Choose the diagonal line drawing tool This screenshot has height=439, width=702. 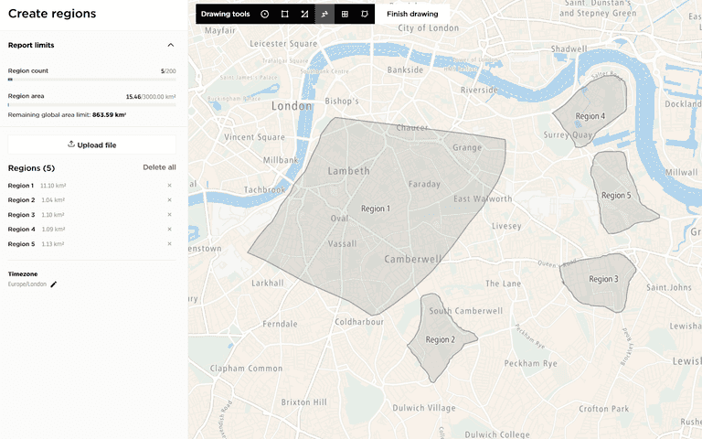click(304, 14)
